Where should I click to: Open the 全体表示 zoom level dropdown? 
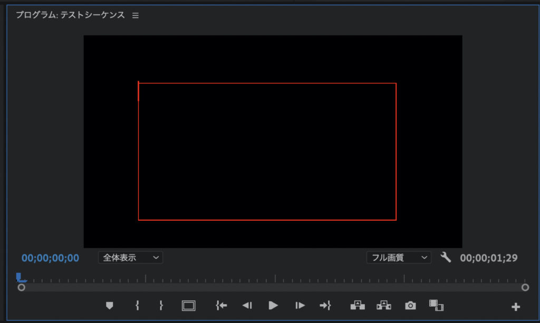(x=131, y=258)
